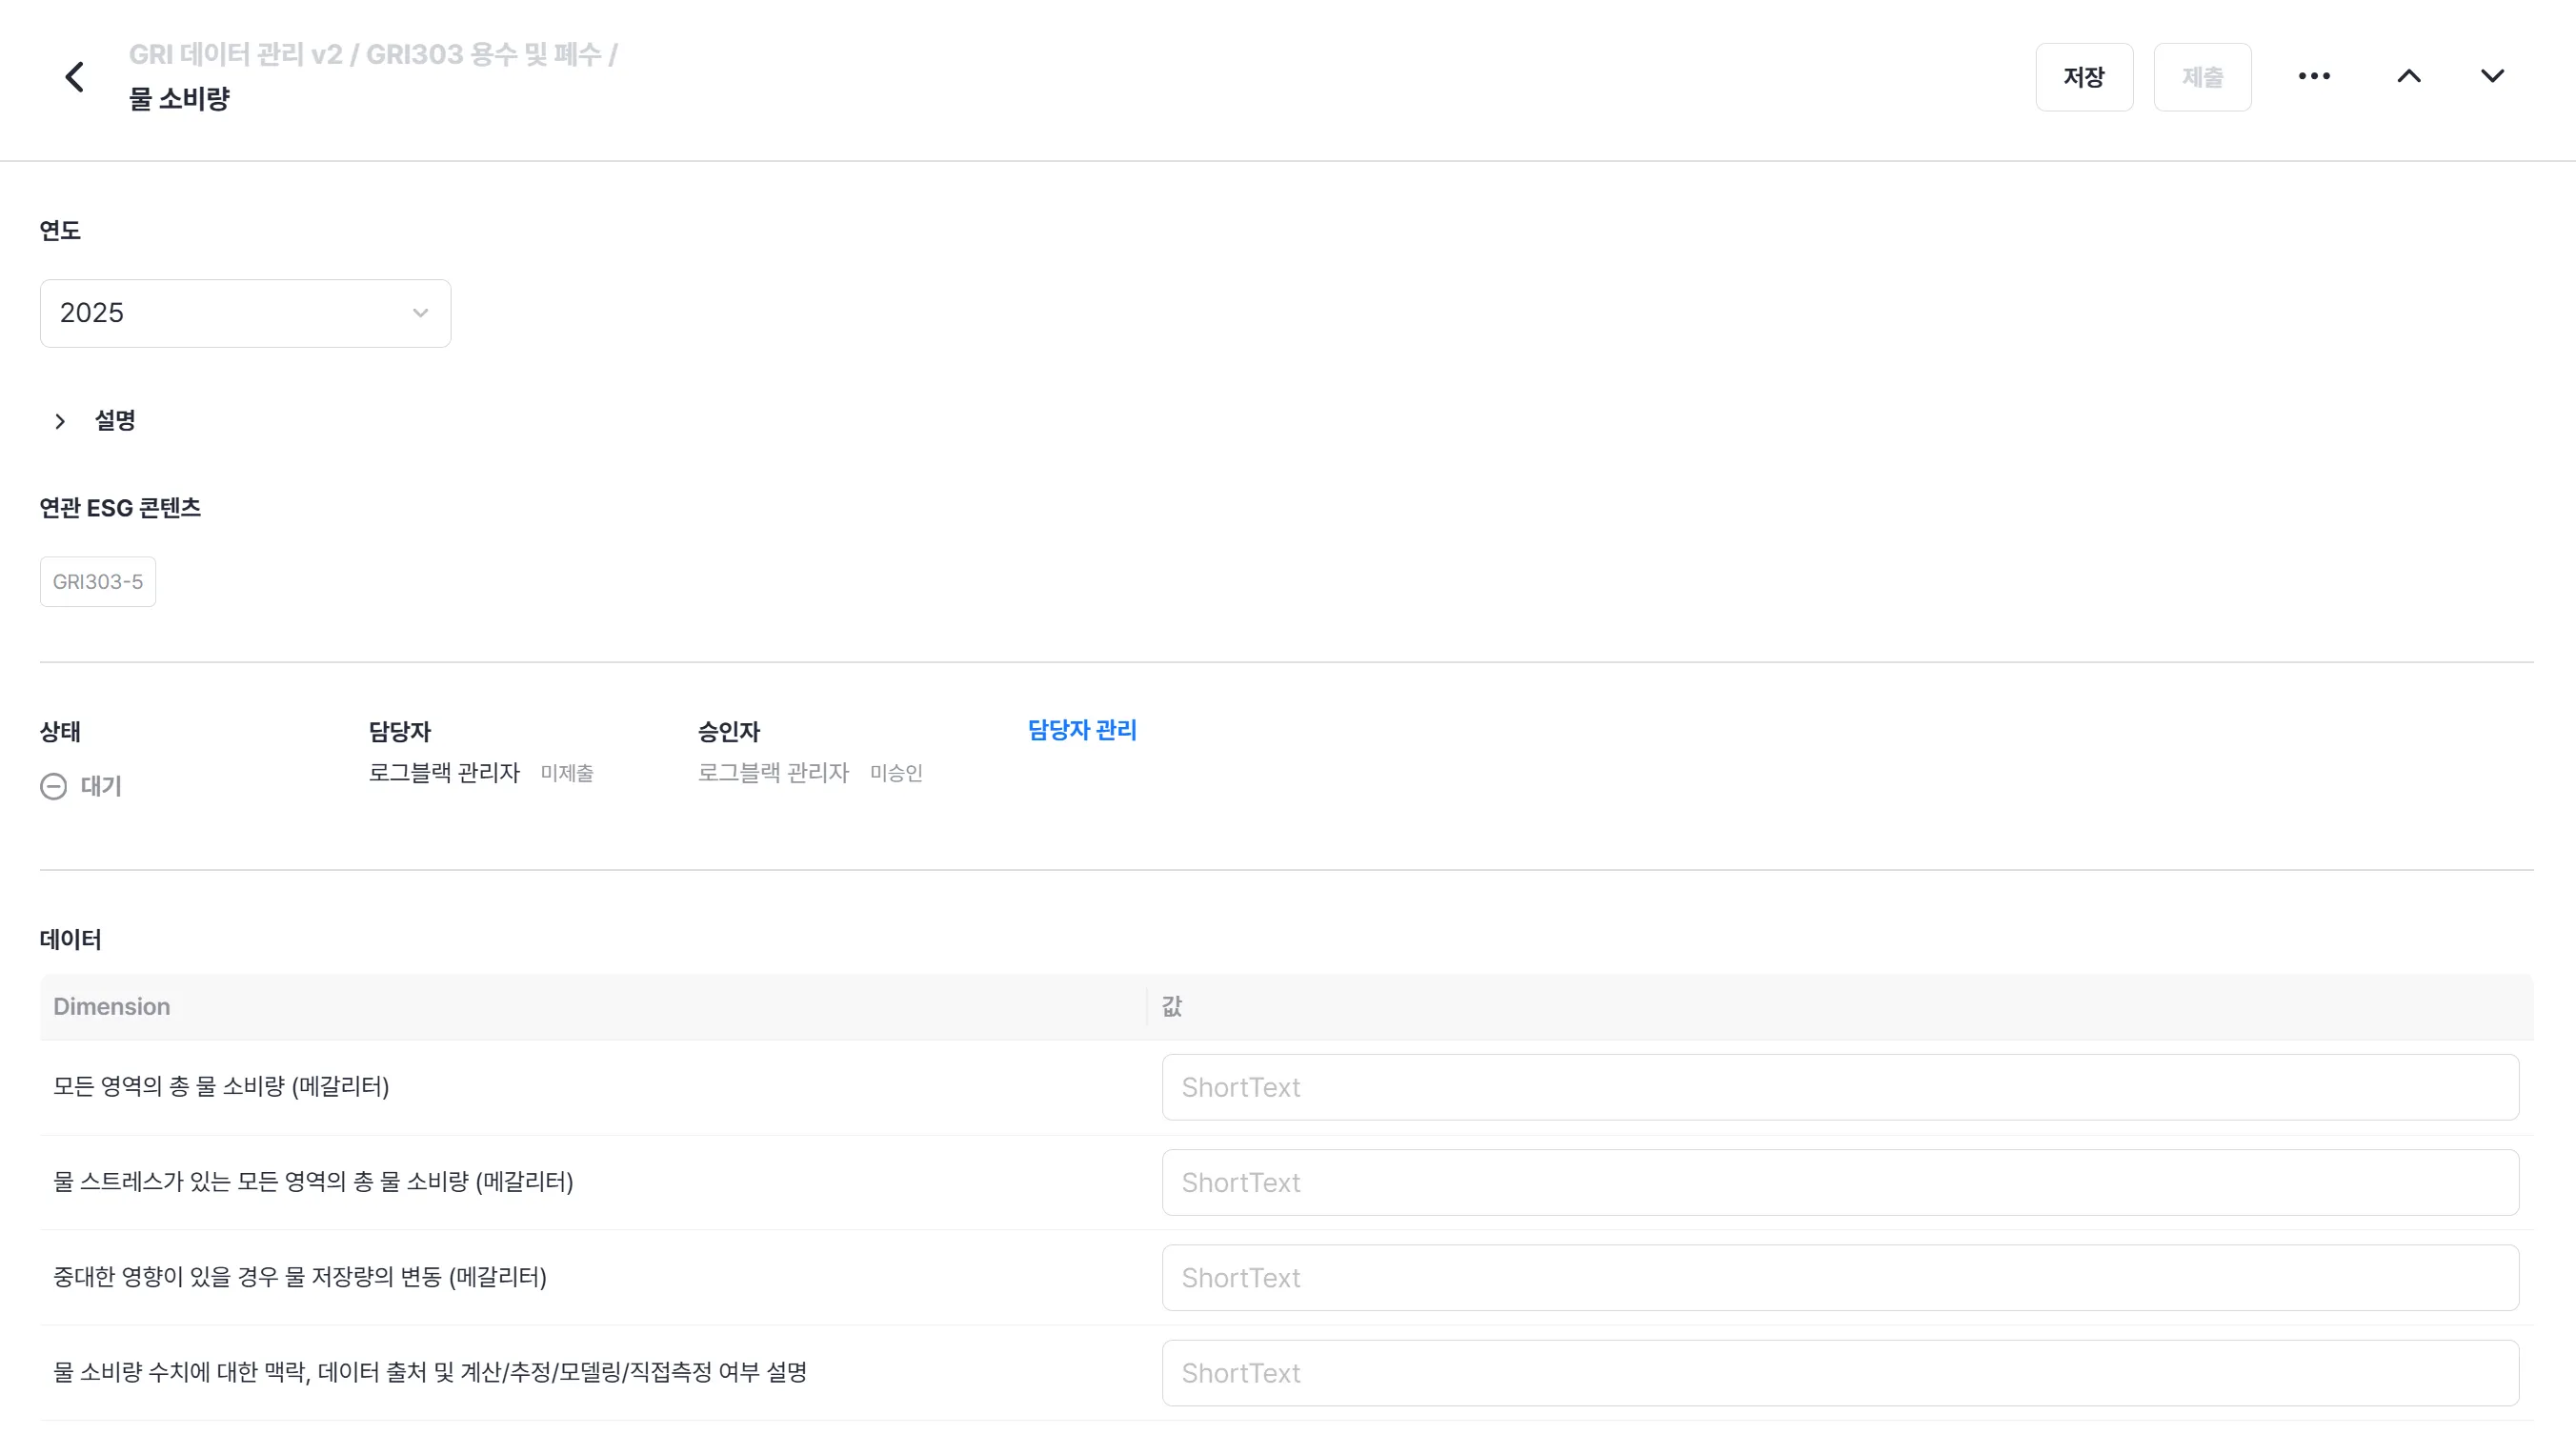Open the 담당자 관리 link
The height and width of the screenshot is (1435, 2576).
(x=1082, y=730)
